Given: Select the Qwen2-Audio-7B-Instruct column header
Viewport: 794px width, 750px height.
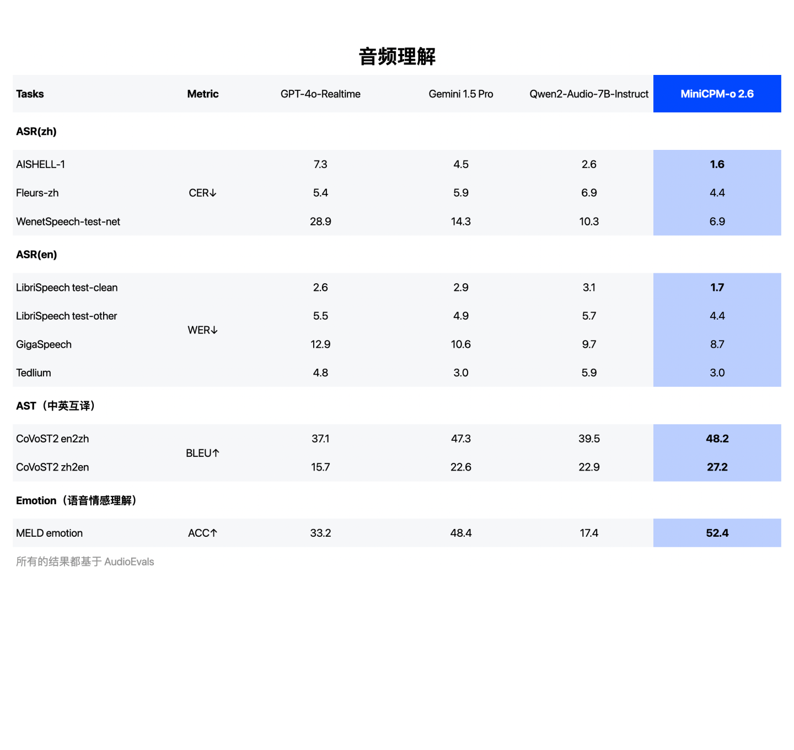Looking at the screenshot, I should (589, 94).
